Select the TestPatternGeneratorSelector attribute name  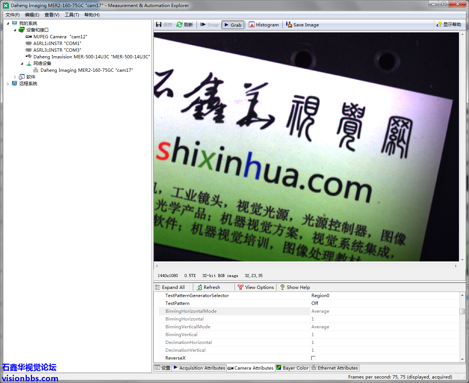coord(197,296)
